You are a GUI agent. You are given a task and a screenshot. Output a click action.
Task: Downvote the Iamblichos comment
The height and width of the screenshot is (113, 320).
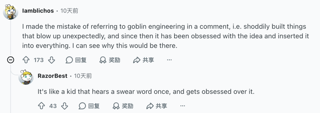pyautogui.click(x=52, y=60)
